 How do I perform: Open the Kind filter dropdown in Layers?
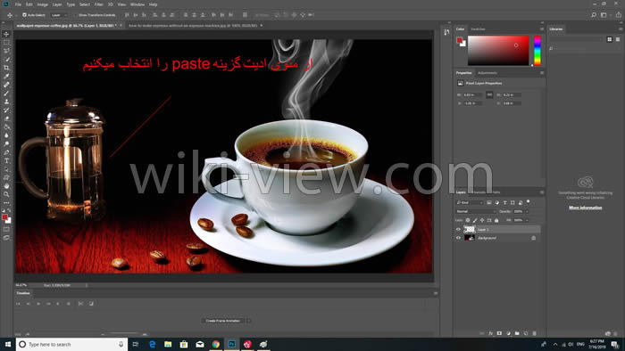(x=470, y=203)
